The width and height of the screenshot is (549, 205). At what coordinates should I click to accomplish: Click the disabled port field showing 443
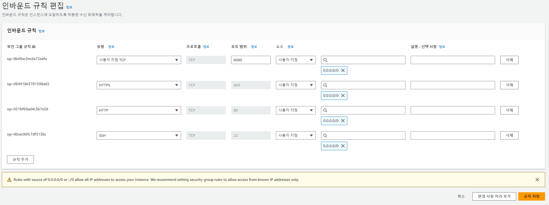tap(251, 85)
